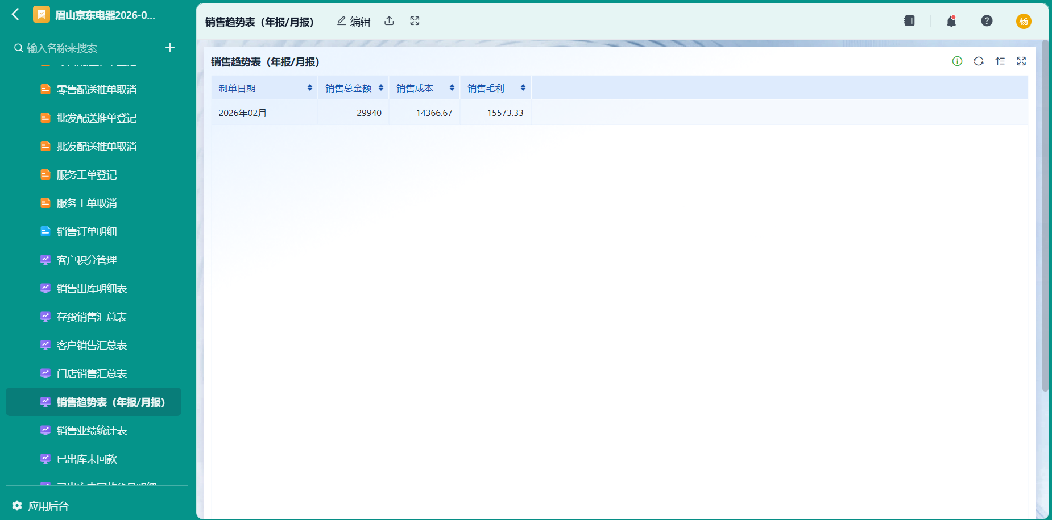Screen dimensions: 1052x520
Task: Click the back arrow in sidebar header
Action: (x=16, y=14)
